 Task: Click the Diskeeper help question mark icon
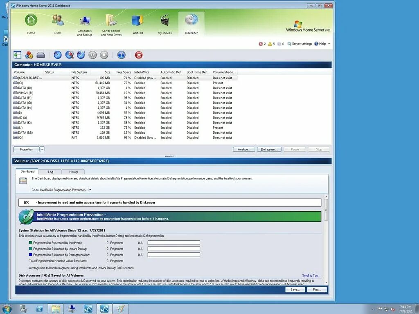(121, 54)
